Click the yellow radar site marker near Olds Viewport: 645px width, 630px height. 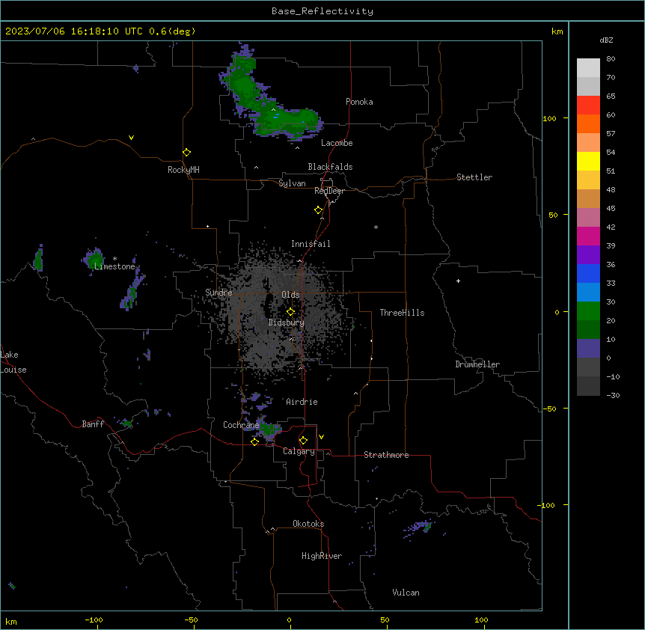(290, 311)
